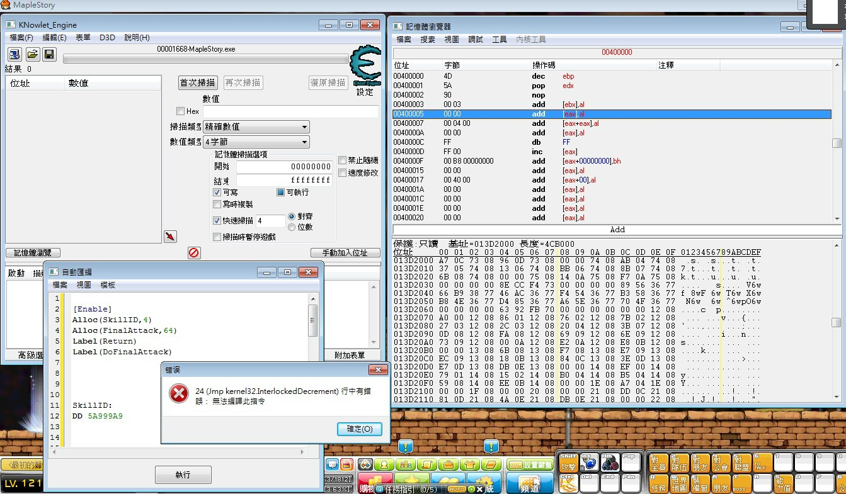
Task: Click the shirt equipment icon in game menu
Action: [469, 465]
